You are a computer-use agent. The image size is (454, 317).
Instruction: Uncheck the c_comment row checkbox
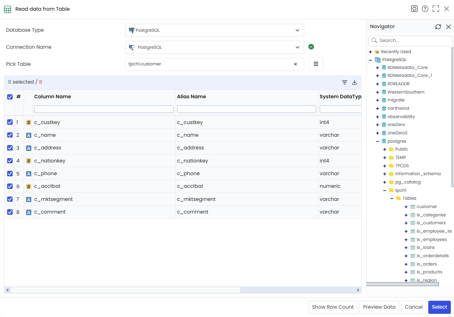click(10, 212)
